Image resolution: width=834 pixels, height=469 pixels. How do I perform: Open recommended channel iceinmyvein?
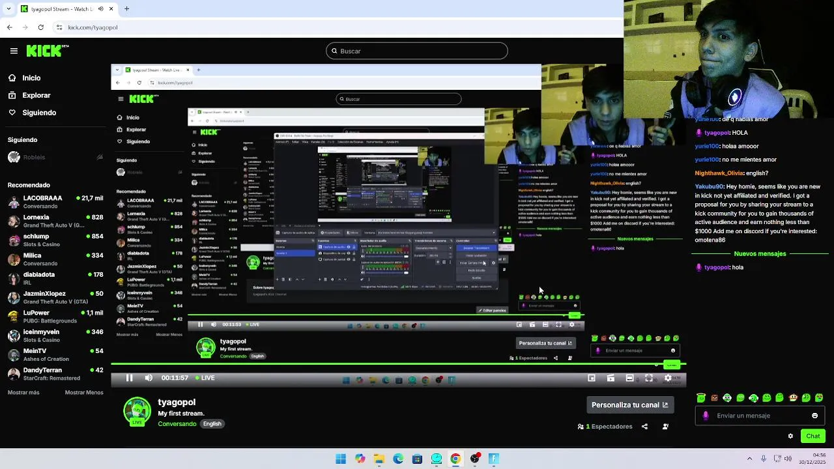click(55, 335)
